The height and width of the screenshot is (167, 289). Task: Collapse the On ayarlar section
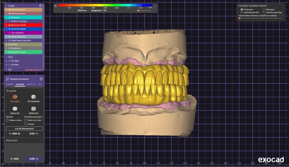point(40,91)
